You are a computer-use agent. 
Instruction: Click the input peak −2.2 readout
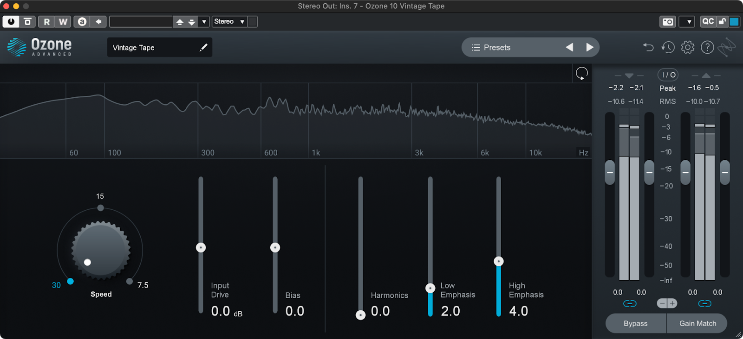pos(616,88)
